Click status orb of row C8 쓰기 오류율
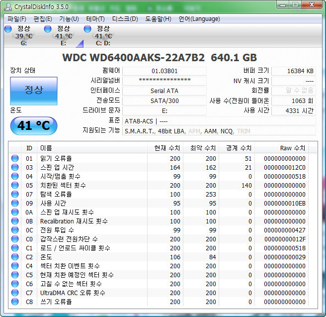 [15, 302]
